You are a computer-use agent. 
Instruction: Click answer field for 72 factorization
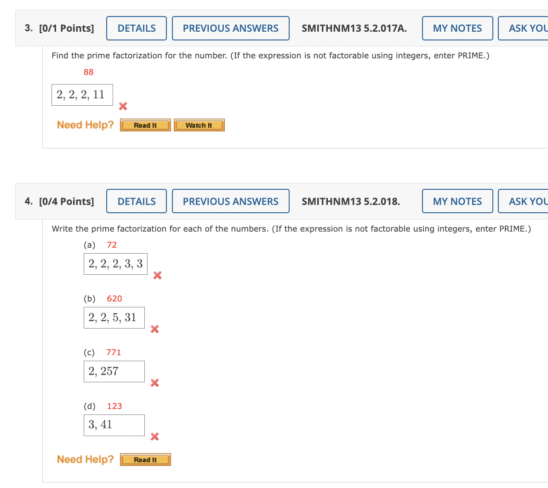116,264
